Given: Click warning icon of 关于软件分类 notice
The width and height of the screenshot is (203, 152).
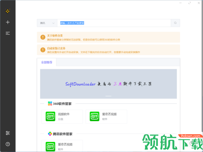Looking at the screenshot, I should pyautogui.click(x=43, y=37).
